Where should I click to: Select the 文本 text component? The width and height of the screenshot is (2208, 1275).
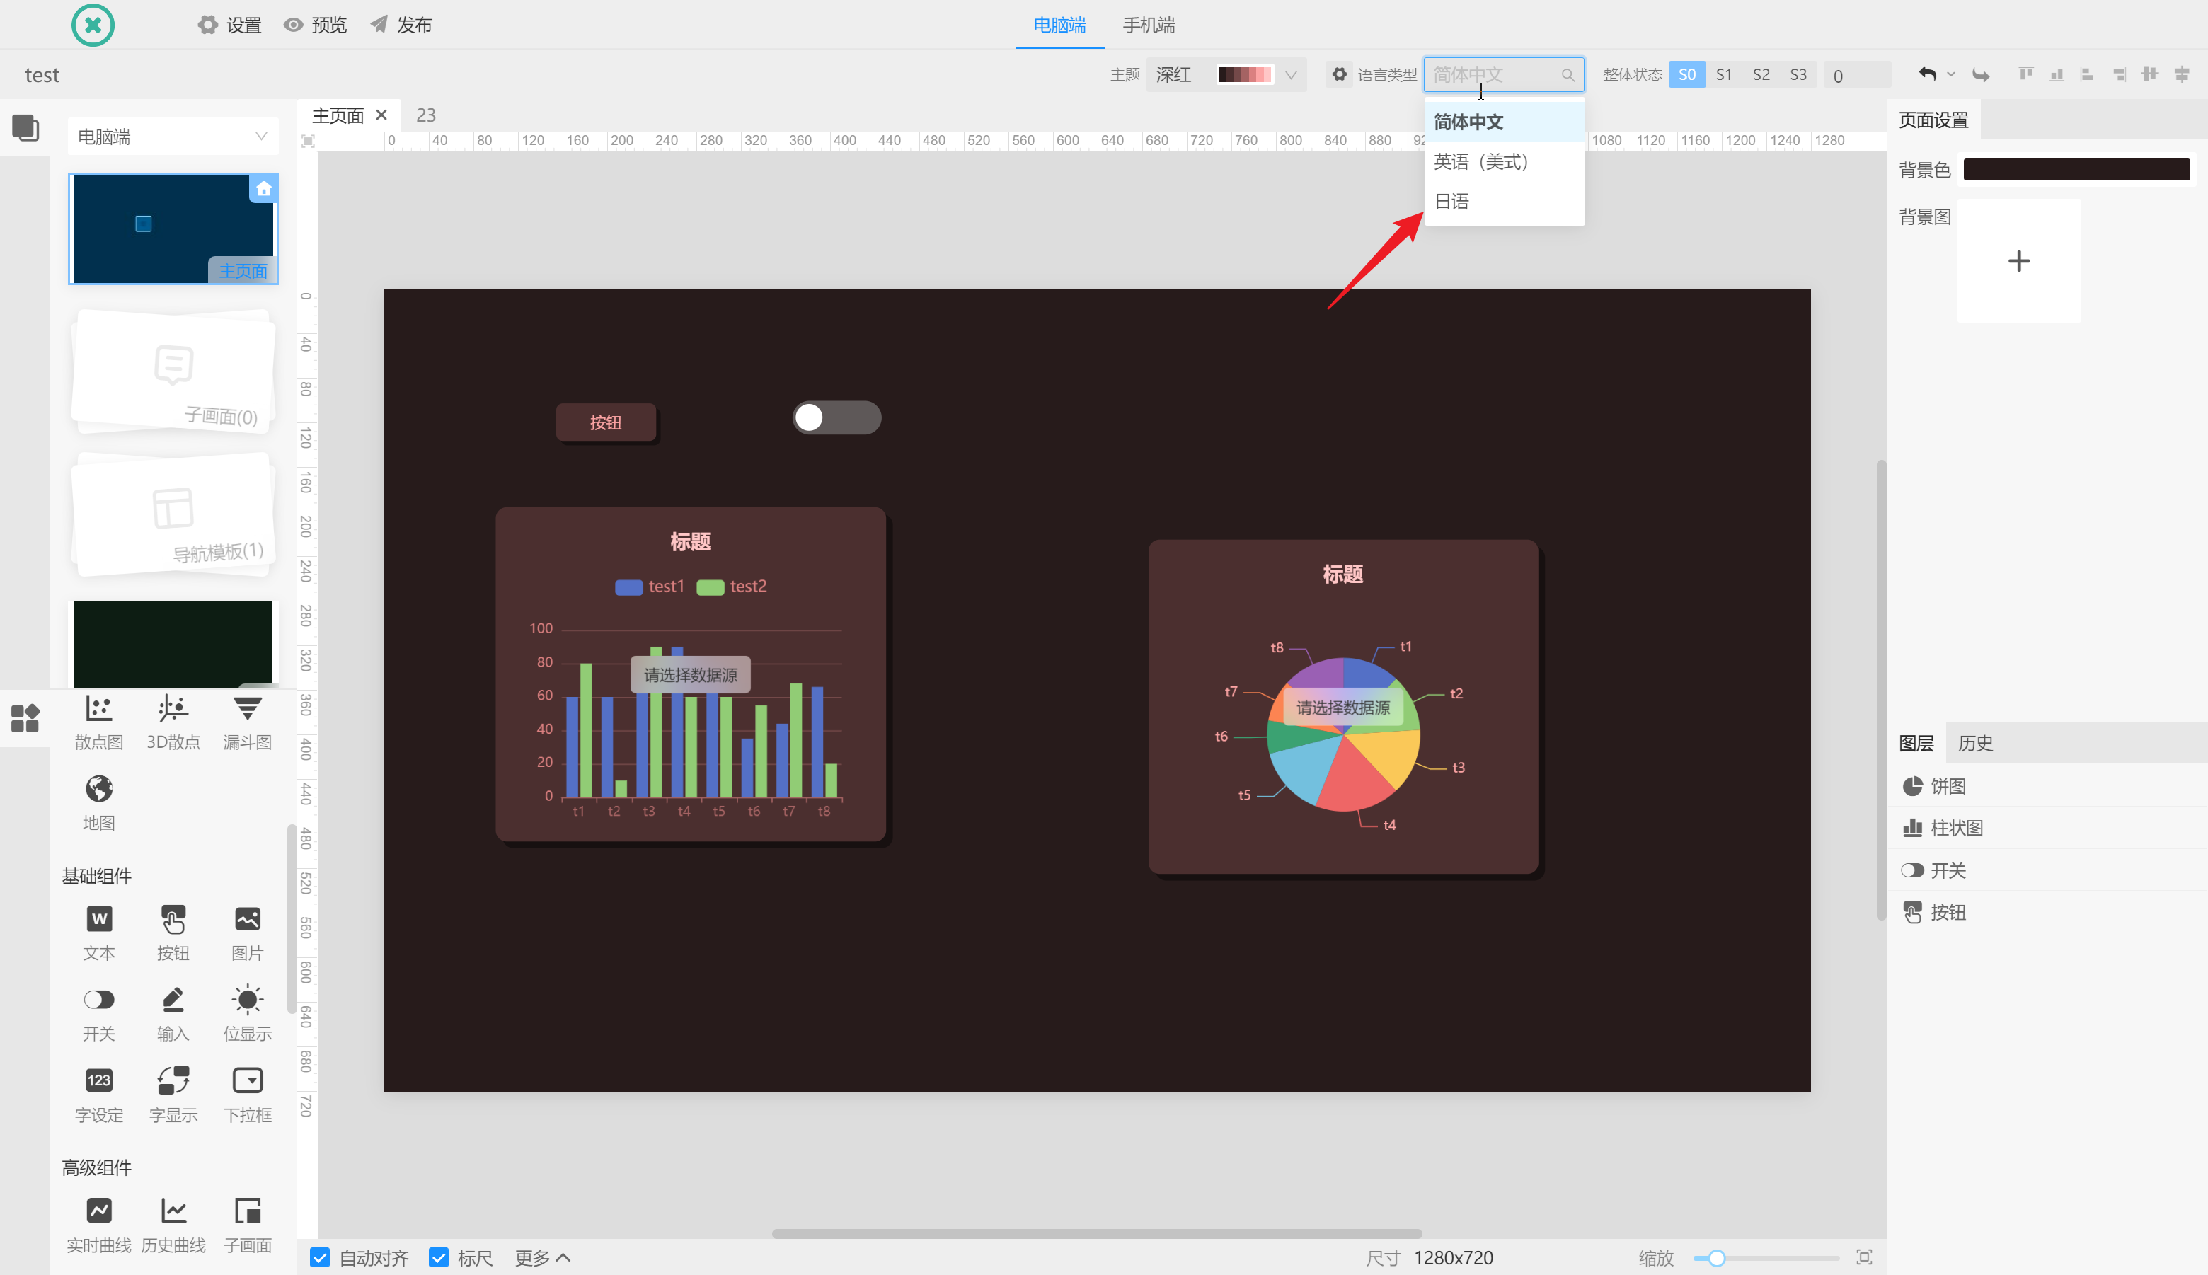[99, 933]
